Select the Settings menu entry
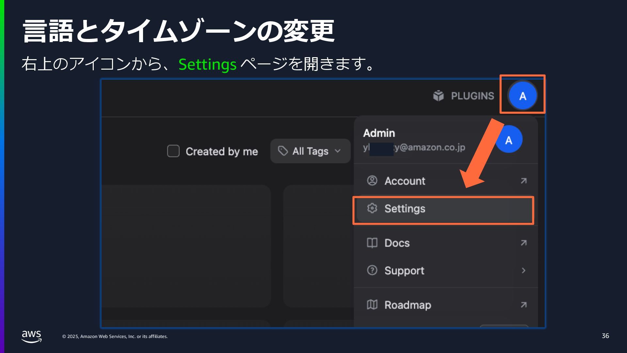627x353 pixels. [x=405, y=209]
